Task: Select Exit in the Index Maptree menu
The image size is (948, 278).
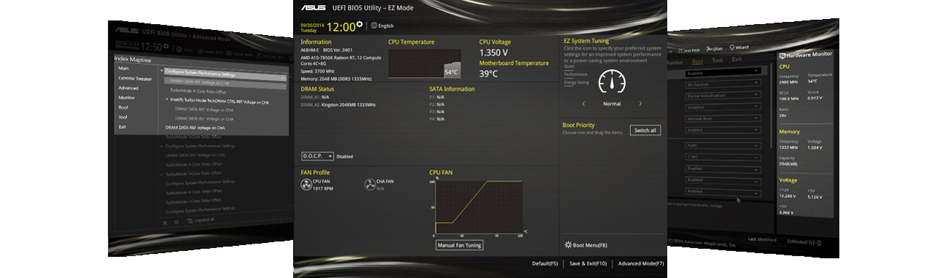Action: point(122,126)
